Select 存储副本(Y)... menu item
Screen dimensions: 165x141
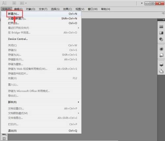tap(41, 59)
